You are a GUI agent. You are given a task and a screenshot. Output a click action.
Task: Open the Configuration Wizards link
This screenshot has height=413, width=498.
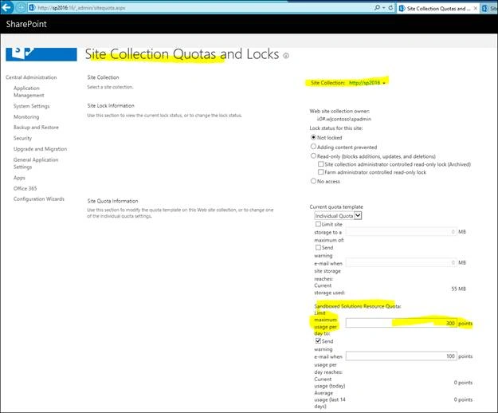pos(39,199)
